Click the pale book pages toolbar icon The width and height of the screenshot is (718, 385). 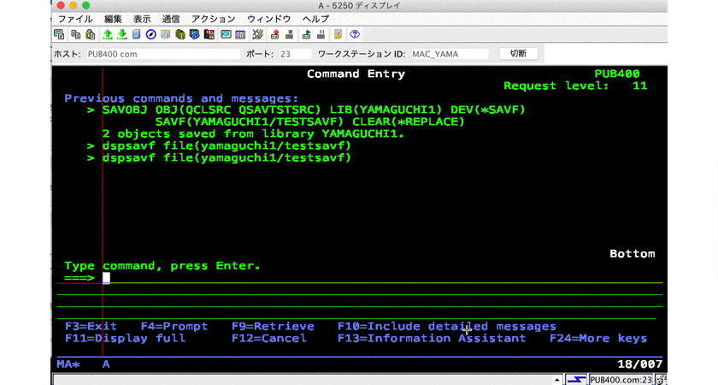click(x=165, y=34)
